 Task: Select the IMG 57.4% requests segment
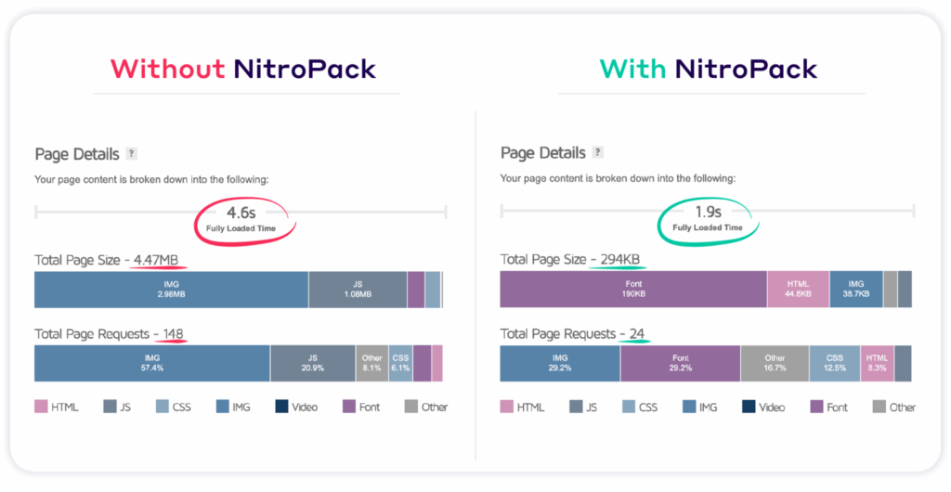pos(152,364)
